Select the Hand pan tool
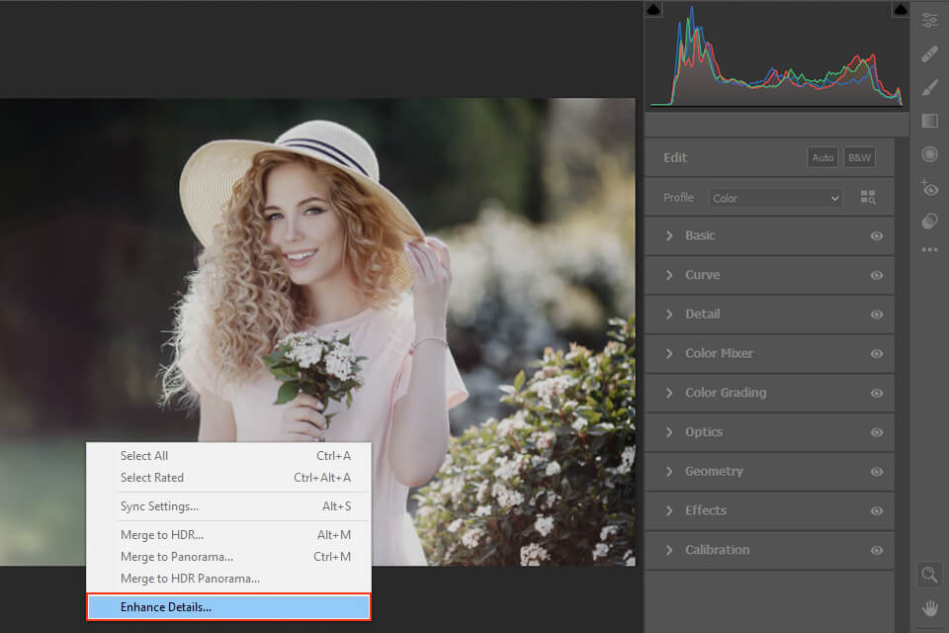949x633 pixels. click(x=929, y=607)
